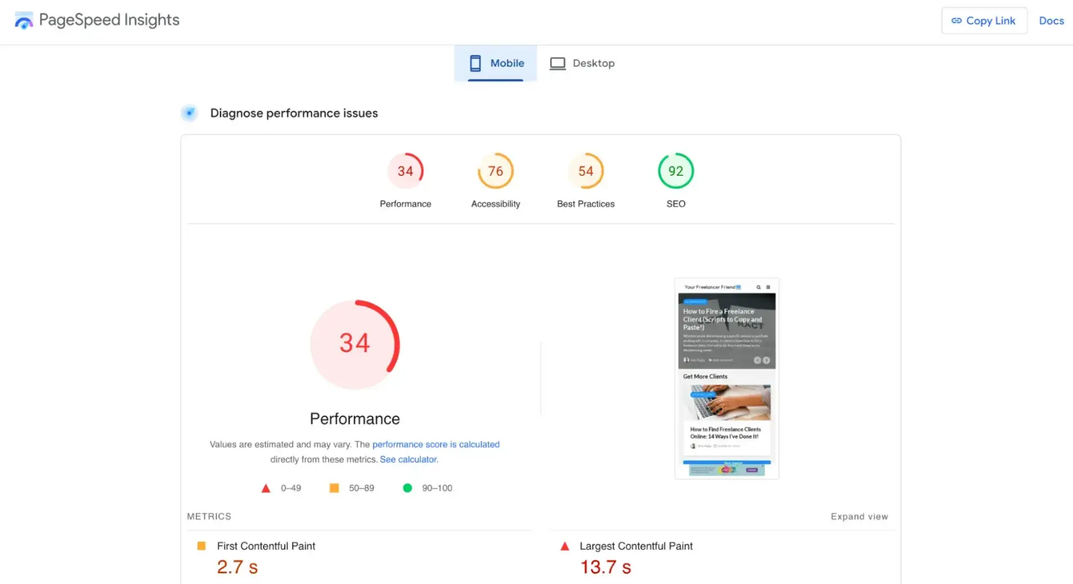Select the Accessibility score gauge showing 76
Viewport: 1073px width, 584px height.
(x=495, y=170)
